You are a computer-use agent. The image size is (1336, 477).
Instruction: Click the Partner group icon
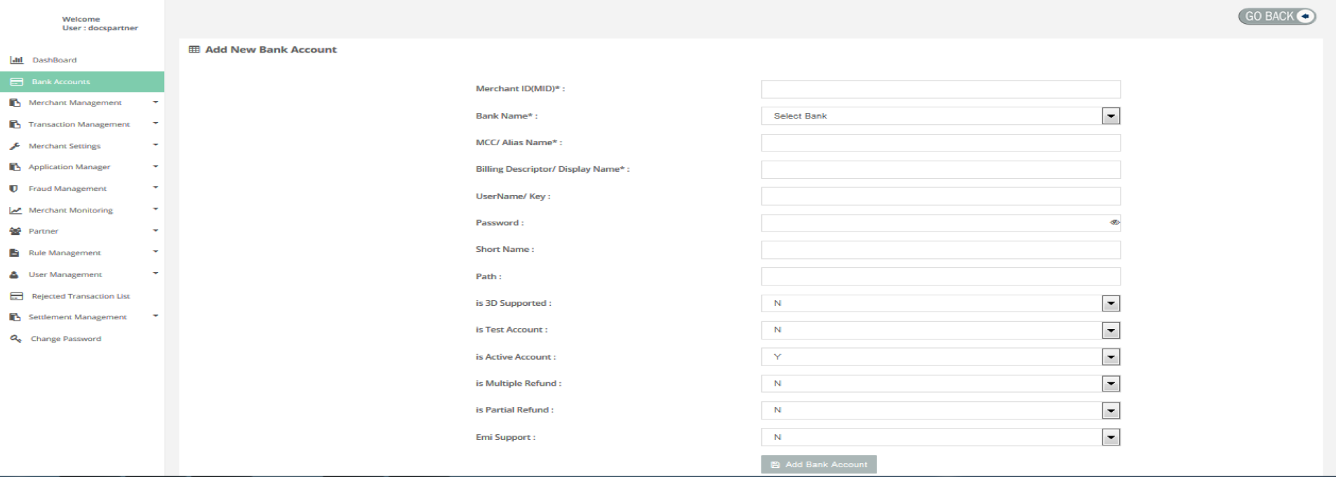pos(15,231)
